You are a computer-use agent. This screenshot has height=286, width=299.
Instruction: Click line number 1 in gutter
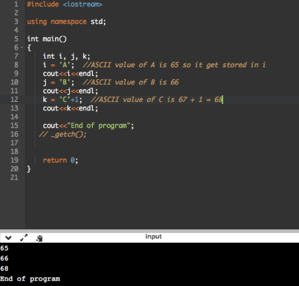pos(16,4)
